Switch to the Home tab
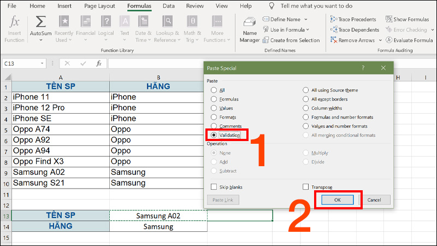The height and width of the screenshot is (246, 437). click(37, 6)
